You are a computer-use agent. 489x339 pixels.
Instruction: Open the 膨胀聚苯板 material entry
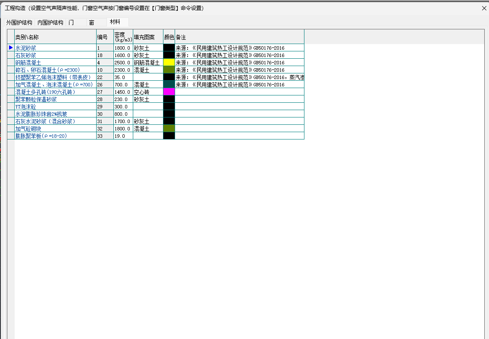(41, 136)
